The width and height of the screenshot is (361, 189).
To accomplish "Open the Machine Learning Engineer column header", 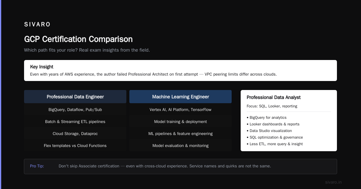I will pyautogui.click(x=180, y=97).
